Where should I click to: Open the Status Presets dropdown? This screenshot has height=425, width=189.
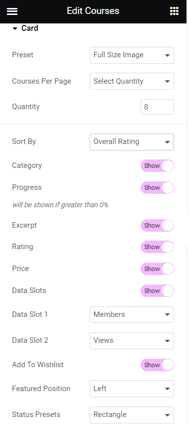tap(132, 415)
